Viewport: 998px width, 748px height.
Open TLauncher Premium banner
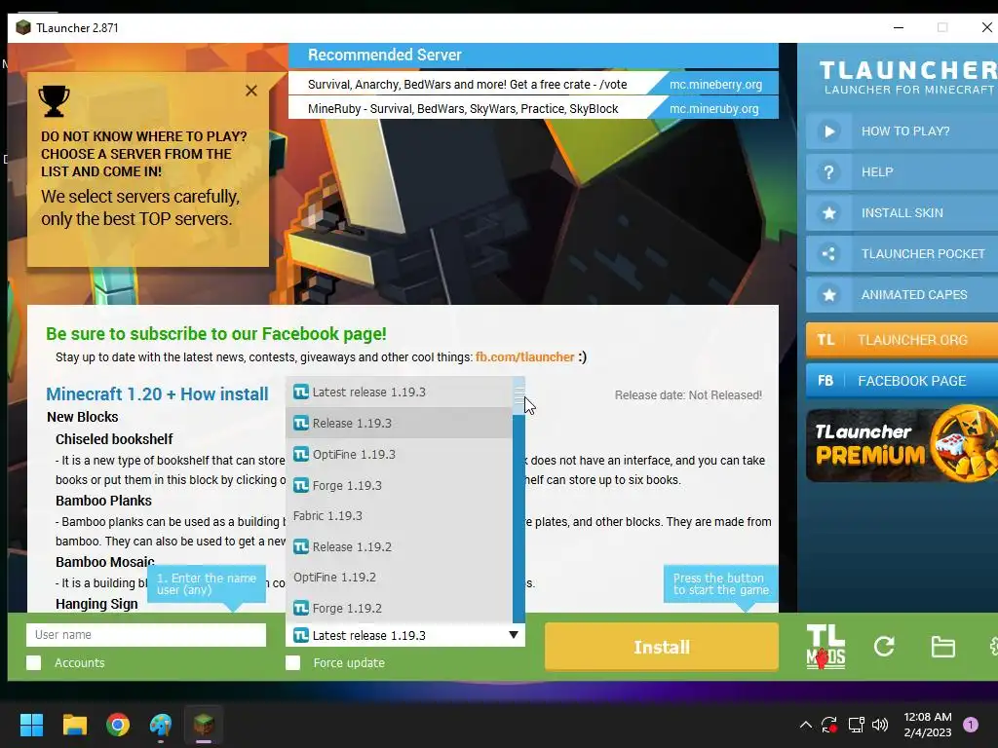[902, 444]
